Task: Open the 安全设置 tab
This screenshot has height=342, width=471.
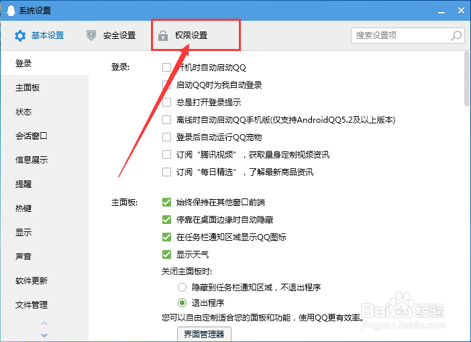Action: coord(111,36)
